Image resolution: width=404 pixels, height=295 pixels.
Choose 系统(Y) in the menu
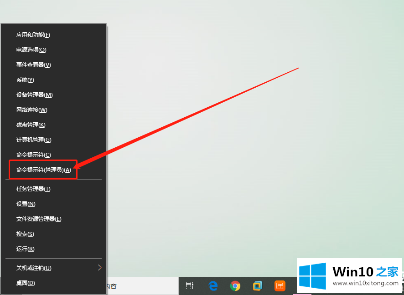coord(54,80)
